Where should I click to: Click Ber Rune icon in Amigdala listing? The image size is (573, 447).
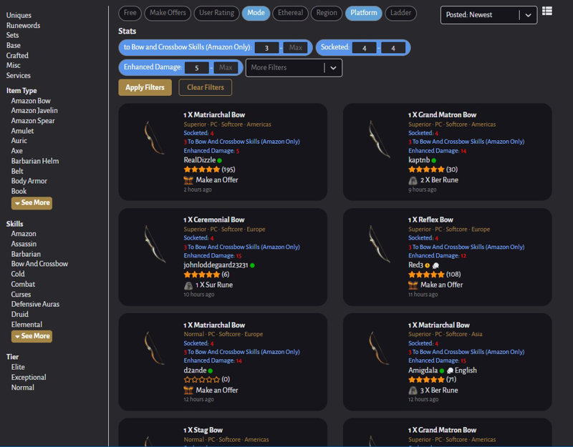413,390
